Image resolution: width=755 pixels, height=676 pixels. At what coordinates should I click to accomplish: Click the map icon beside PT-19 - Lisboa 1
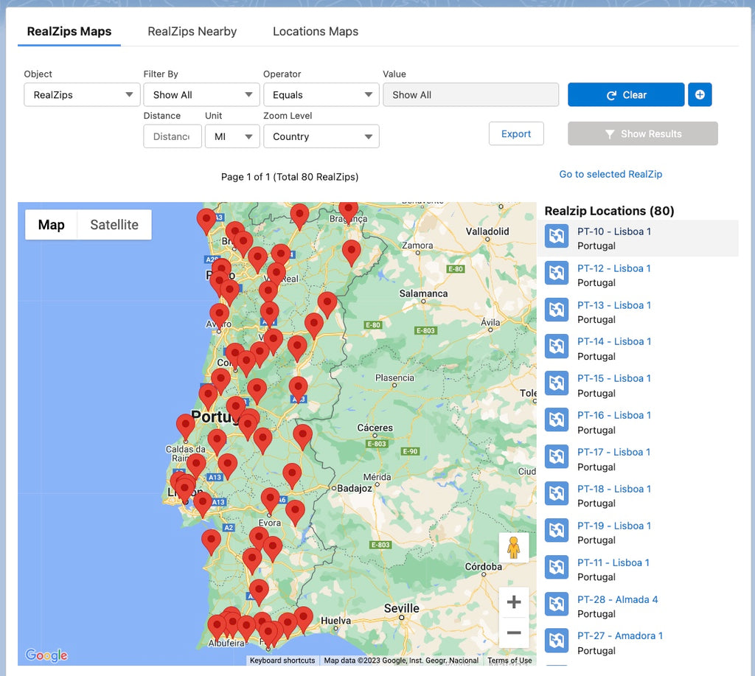coord(557,530)
